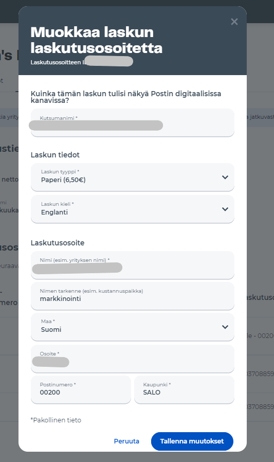This screenshot has height=462, width=274.
Task: Click the Postin digitaalisissa kanavissa question text
Action: 126,97
